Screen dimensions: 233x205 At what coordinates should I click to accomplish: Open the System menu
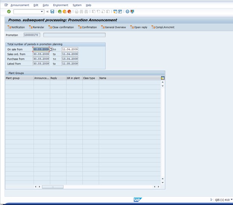click(x=77, y=5)
